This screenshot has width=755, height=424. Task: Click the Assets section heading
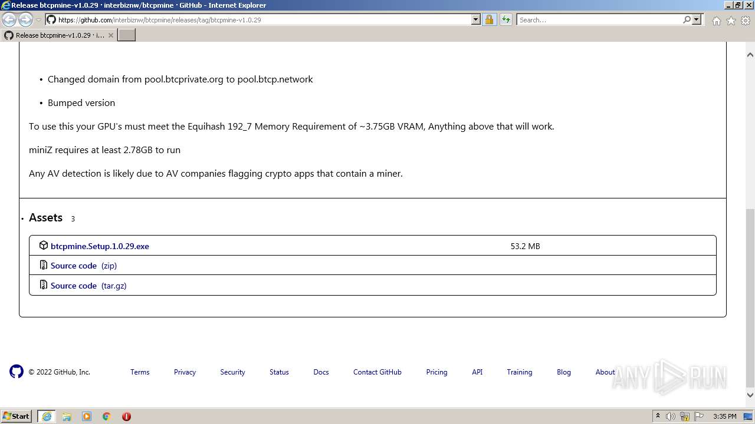(x=45, y=217)
